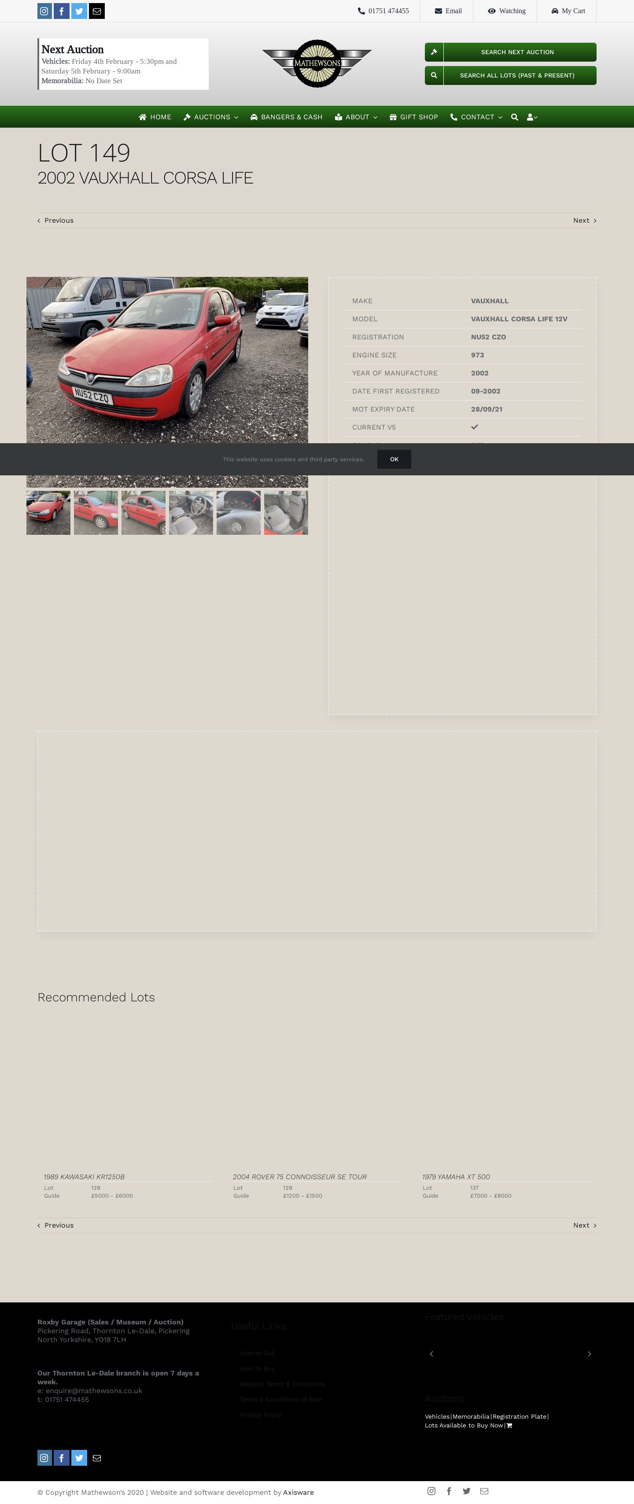Select sixth thumbnail showing seats
Viewport: 634px width, 1504px height.
click(286, 513)
